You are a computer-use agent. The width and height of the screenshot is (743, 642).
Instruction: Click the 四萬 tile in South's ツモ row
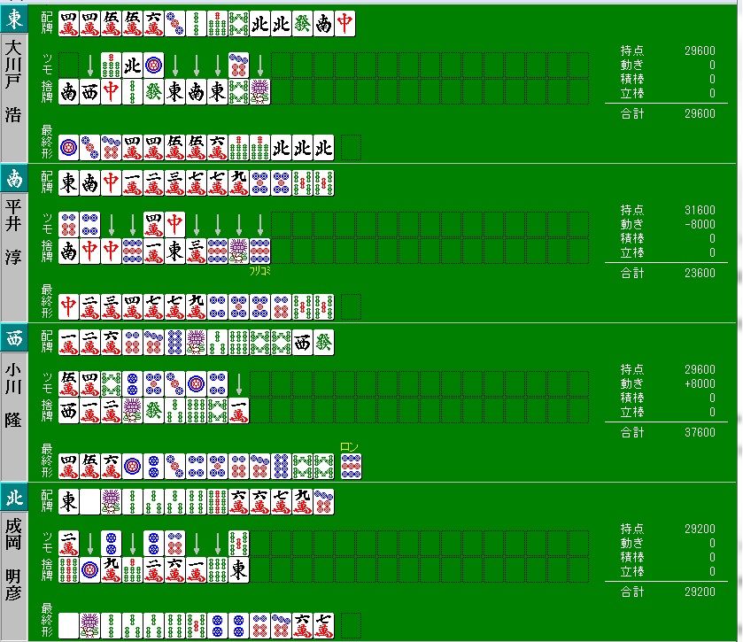pos(153,225)
